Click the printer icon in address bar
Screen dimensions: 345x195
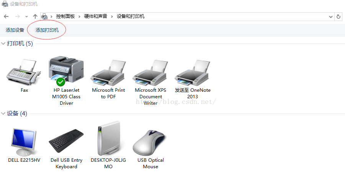click(44, 16)
